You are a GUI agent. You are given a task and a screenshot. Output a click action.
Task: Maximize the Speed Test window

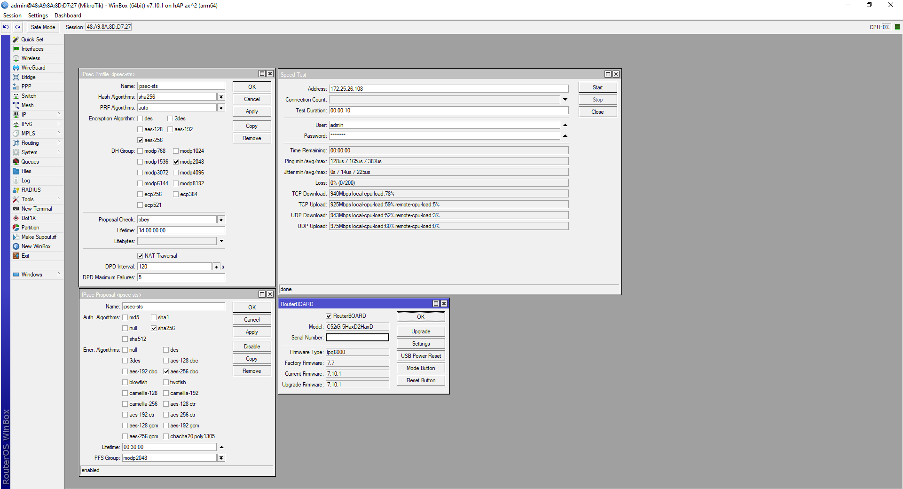[608, 74]
